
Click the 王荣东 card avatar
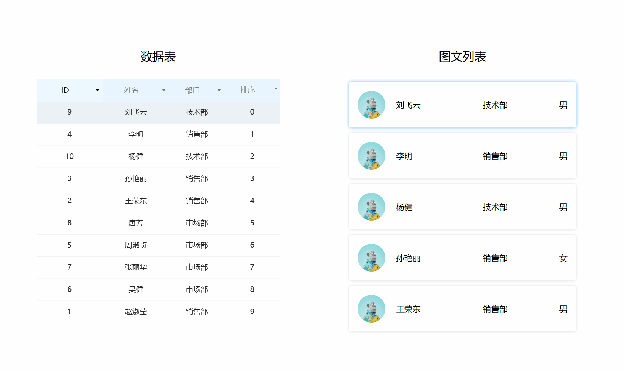(x=371, y=309)
